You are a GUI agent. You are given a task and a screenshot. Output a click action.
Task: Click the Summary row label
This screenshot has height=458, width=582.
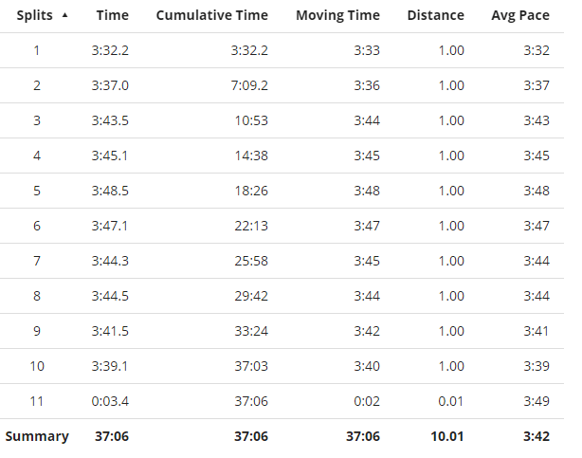pos(37,436)
